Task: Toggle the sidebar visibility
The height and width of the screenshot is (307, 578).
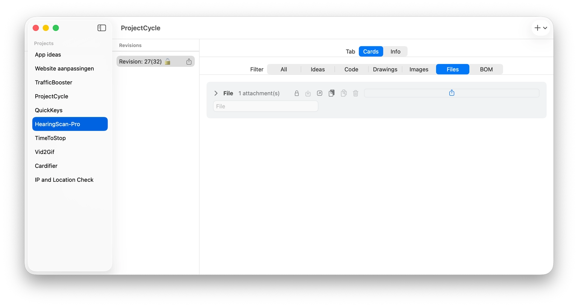Action: [102, 27]
